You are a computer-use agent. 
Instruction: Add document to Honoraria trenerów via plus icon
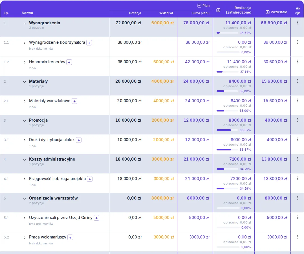[69, 62]
